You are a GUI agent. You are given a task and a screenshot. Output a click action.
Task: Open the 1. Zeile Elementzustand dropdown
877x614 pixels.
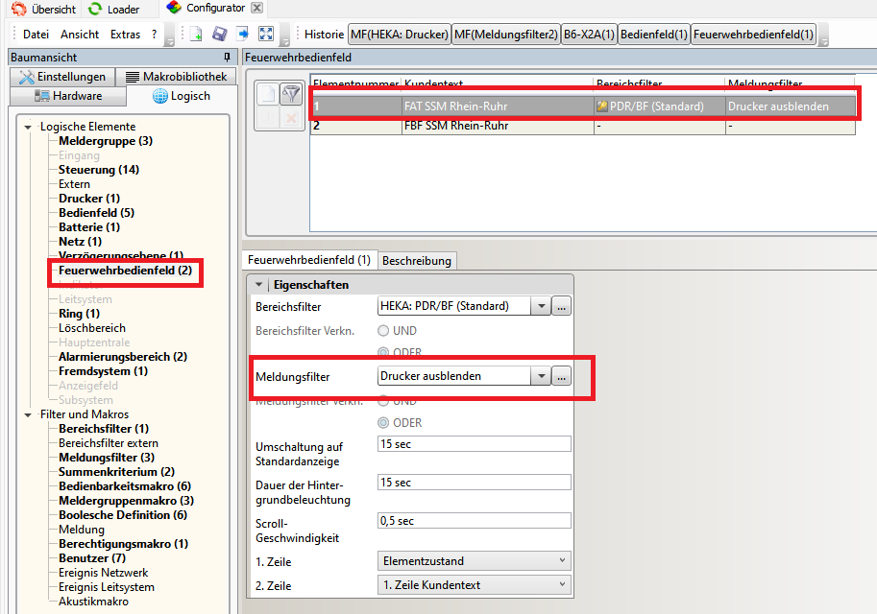(x=475, y=561)
